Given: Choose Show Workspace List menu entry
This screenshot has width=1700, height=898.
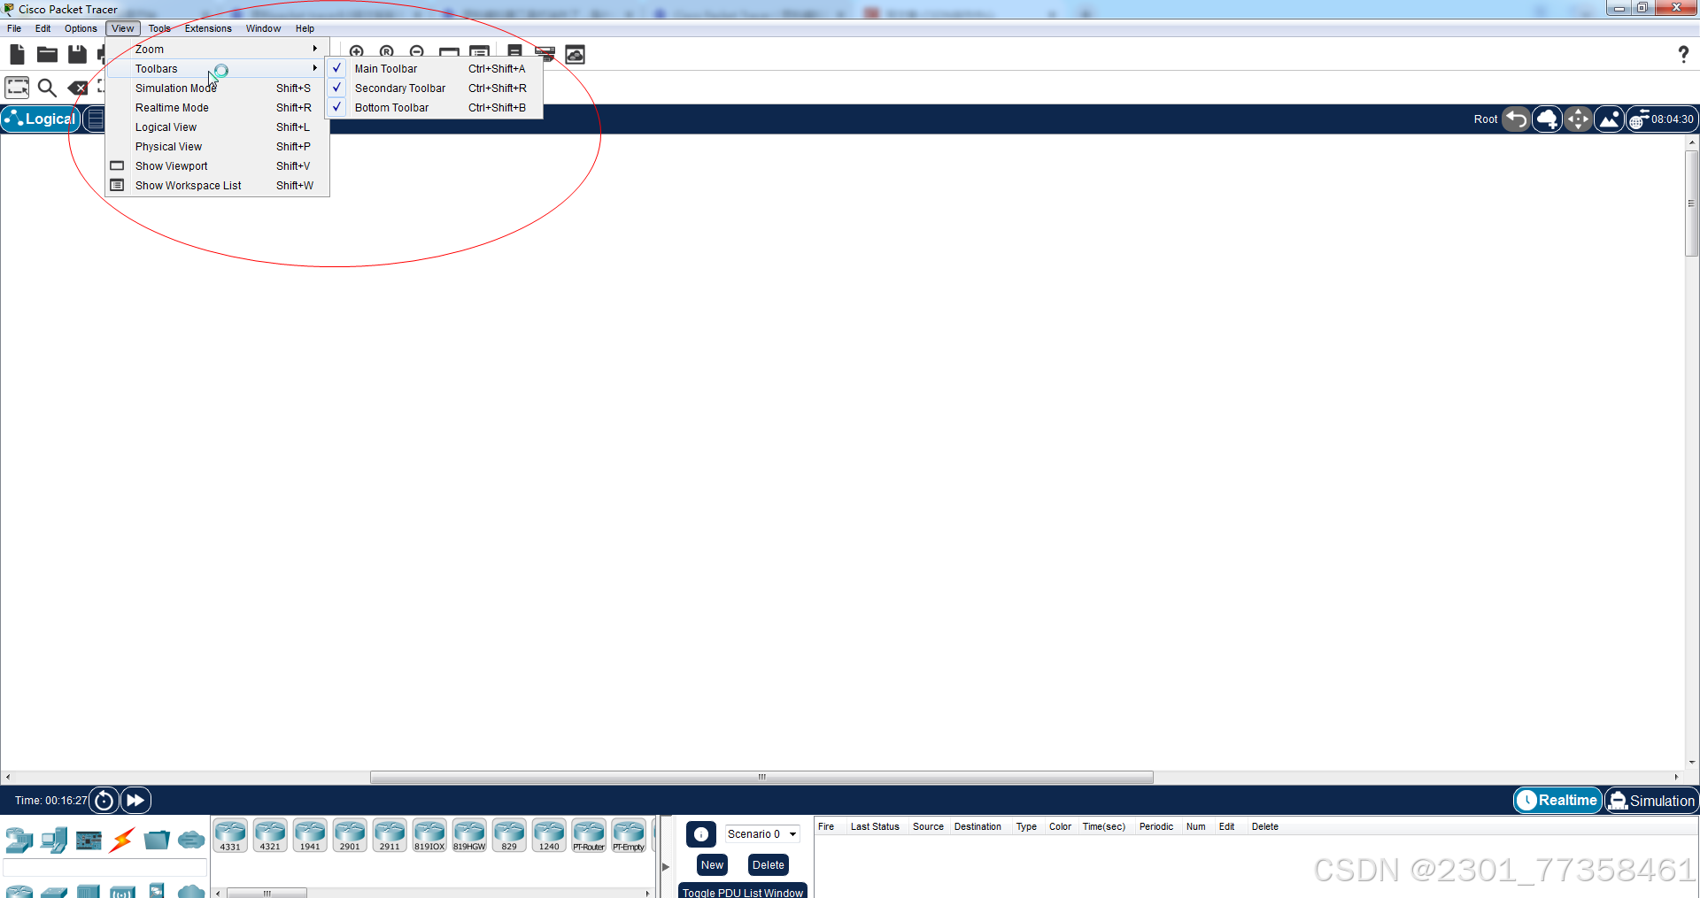Looking at the screenshot, I should coord(218,186).
